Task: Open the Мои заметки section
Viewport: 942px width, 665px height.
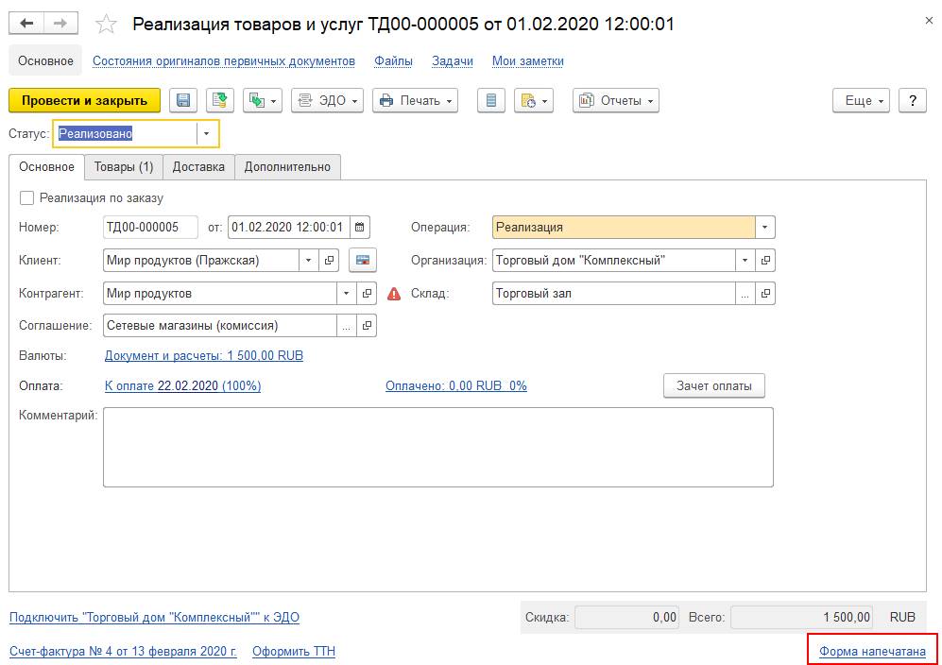Action: (x=527, y=61)
